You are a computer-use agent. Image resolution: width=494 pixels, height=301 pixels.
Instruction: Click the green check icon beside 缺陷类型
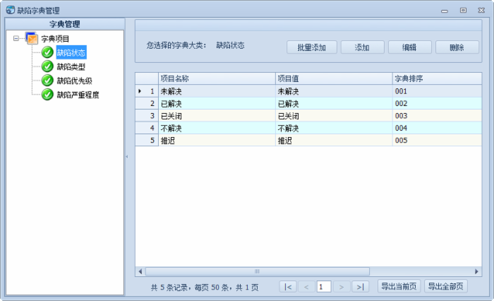(47, 66)
